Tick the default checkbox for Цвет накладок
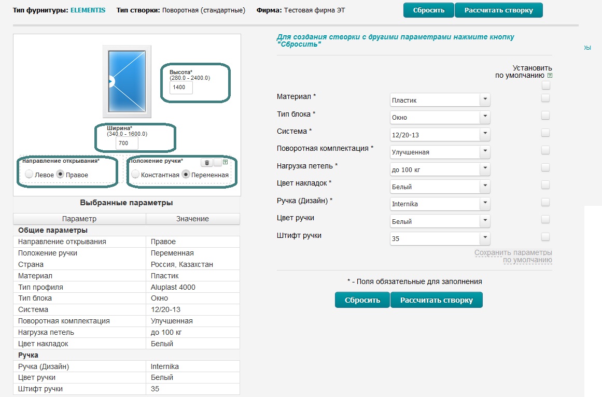This screenshot has height=397, width=602. click(x=545, y=185)
